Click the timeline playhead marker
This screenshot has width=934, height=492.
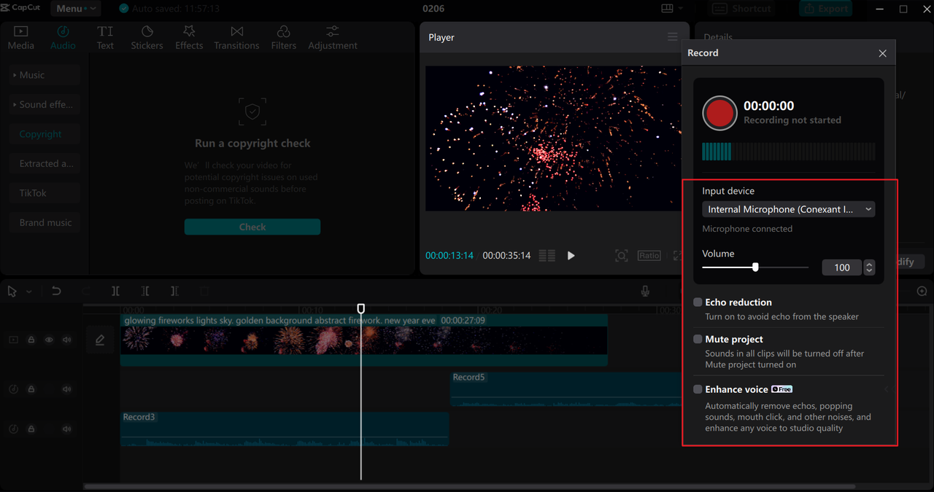360,309
